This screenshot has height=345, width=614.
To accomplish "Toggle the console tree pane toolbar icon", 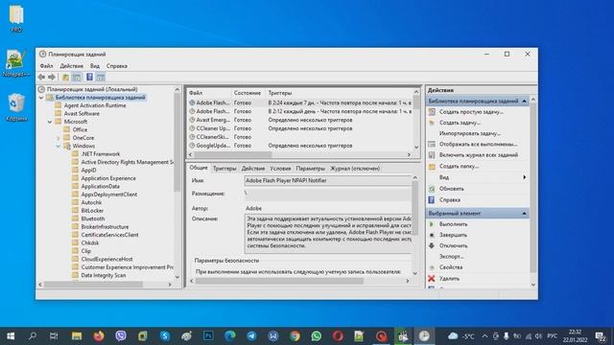I will [77, 77].
